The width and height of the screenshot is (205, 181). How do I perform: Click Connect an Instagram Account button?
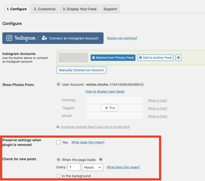pos(53,38)
